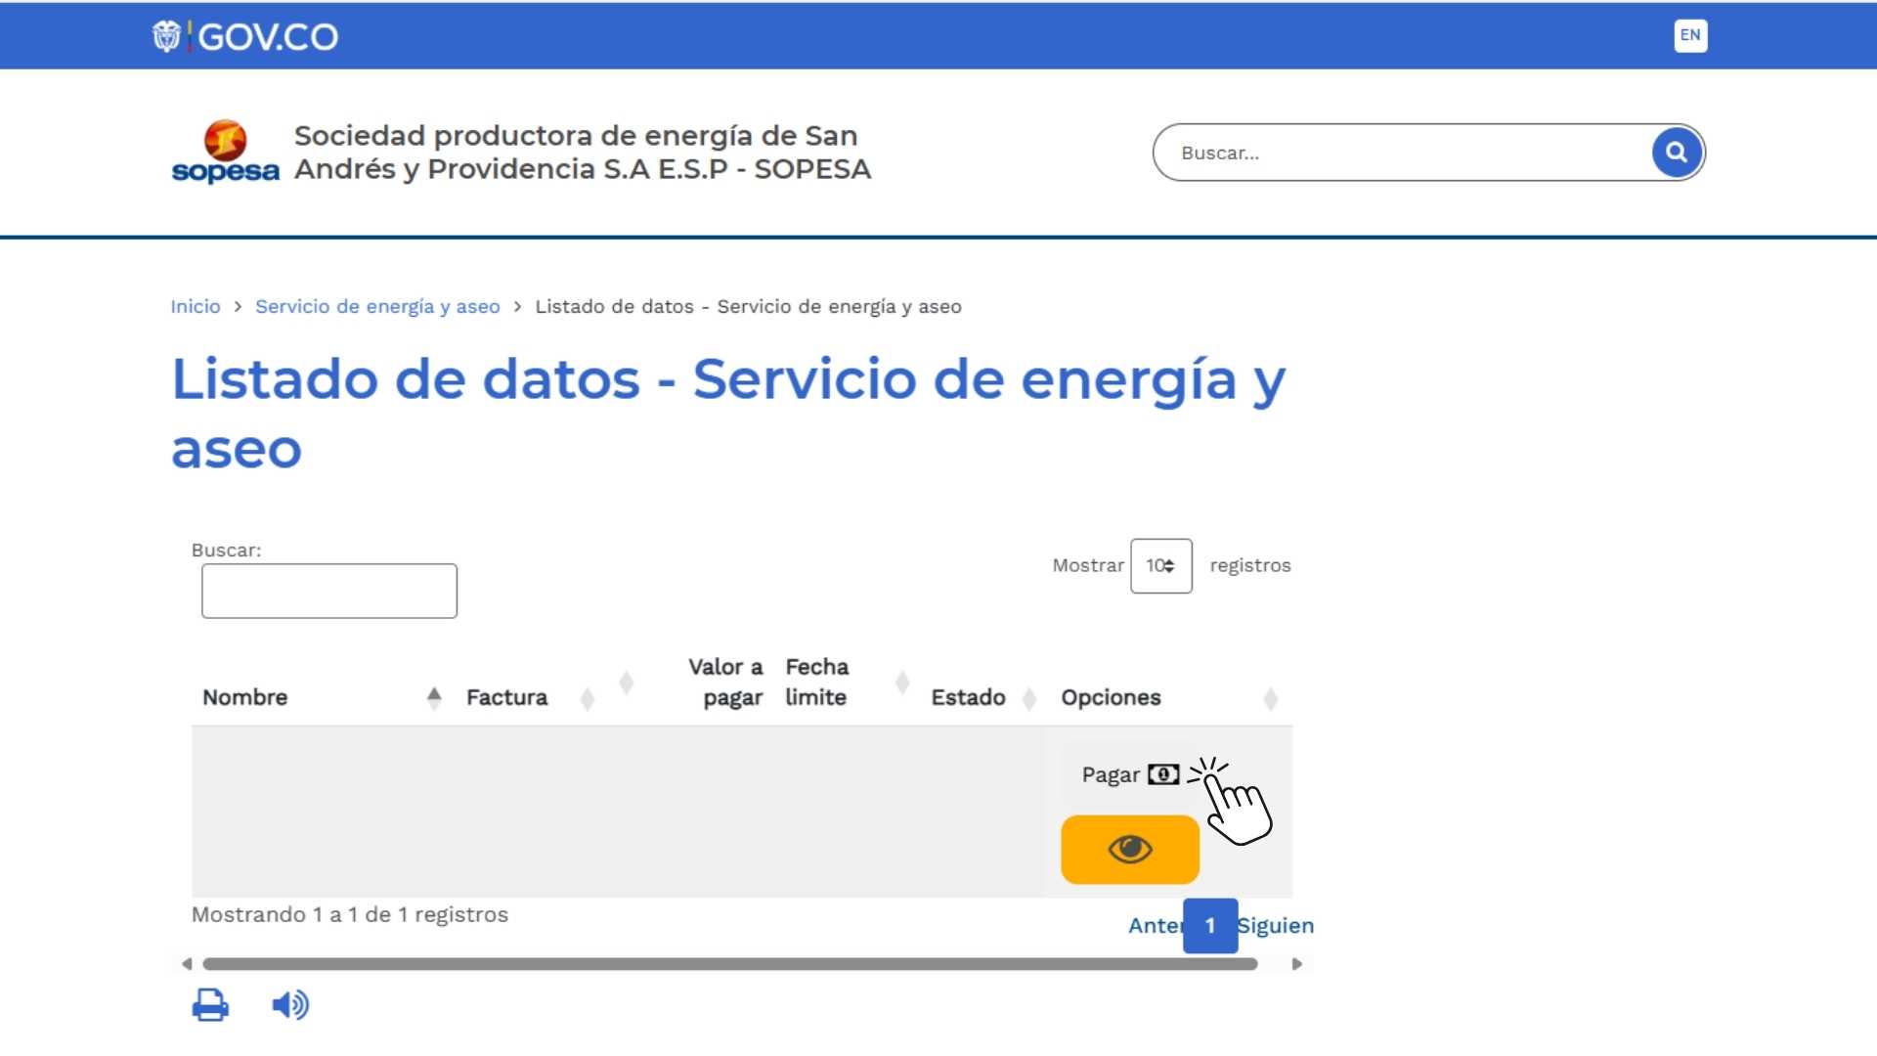Open the Mostrar records-per-page dropdown

[x=1161, y=565]
